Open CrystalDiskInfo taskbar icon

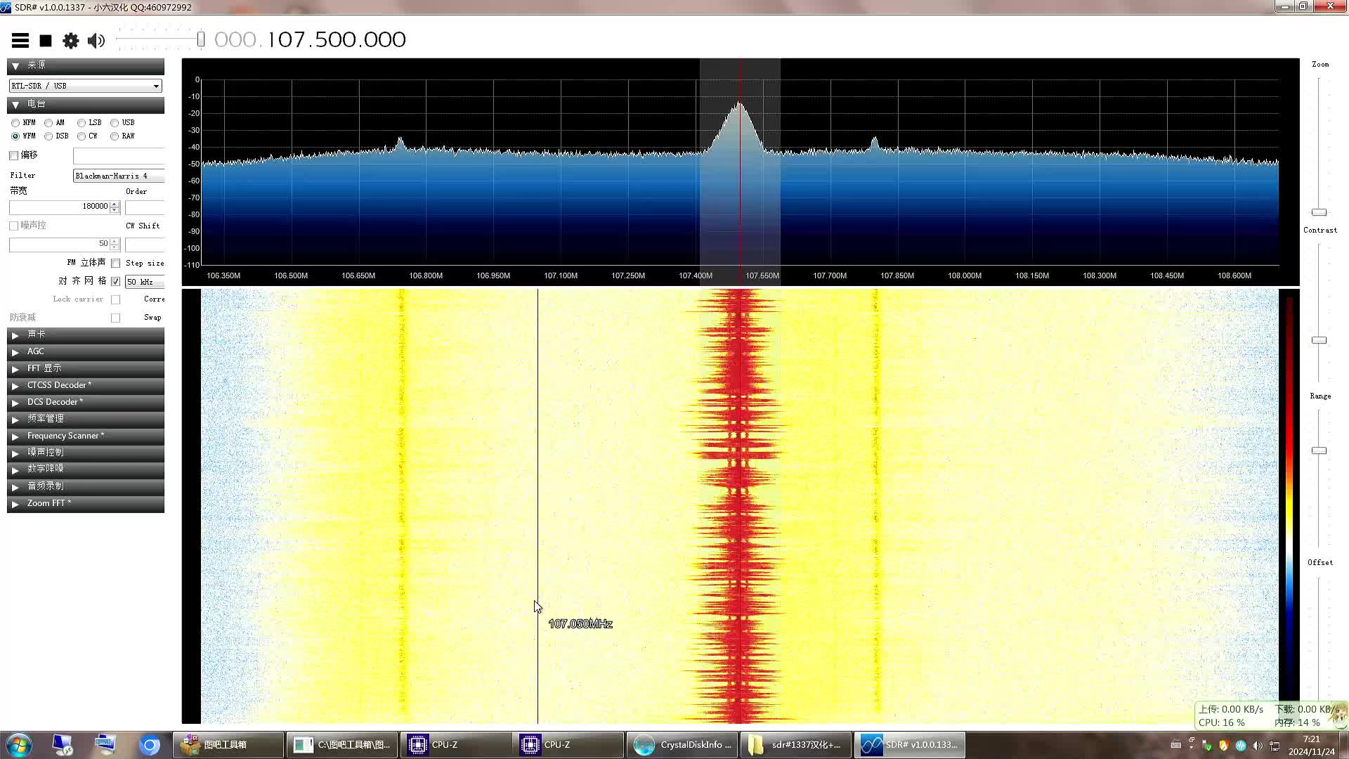tap(682, 744)
